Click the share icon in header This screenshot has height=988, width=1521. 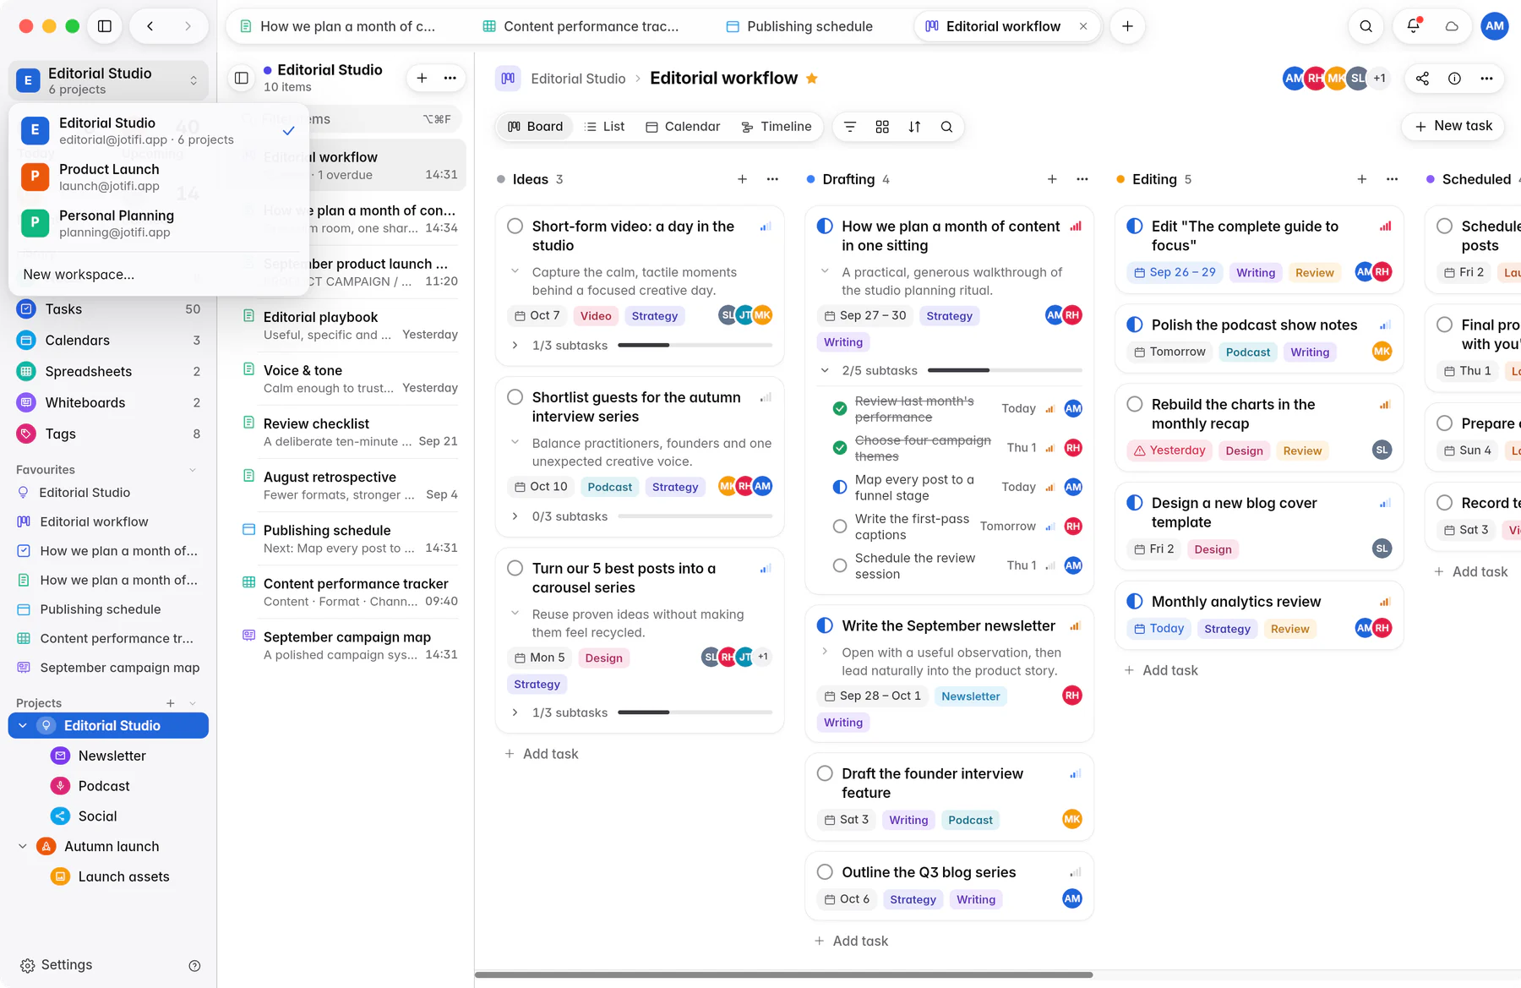coord(1422,79)
